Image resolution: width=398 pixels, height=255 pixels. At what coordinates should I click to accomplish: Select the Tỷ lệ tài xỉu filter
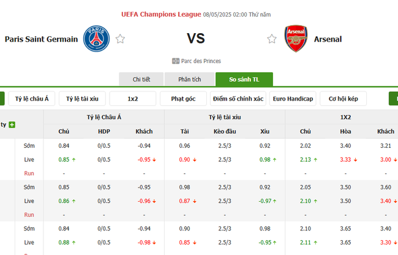coord(86,99)
